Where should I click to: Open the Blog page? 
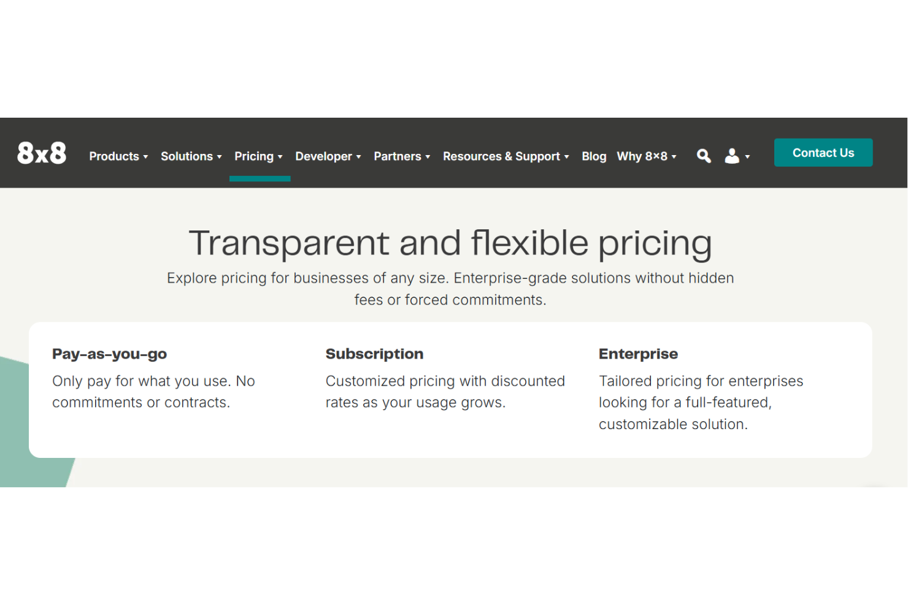tap(593, 156)
